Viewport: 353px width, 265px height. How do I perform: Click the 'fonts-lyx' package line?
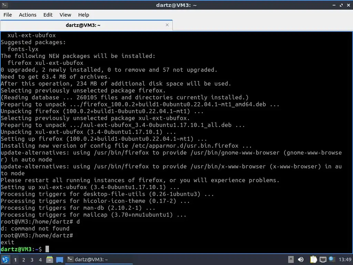pyautogui.click(x=23, y=49)
